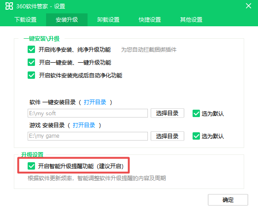Click 打开目录 link for software directory
This screenshot has height=212, width=258.
click(x=95, y=102)
